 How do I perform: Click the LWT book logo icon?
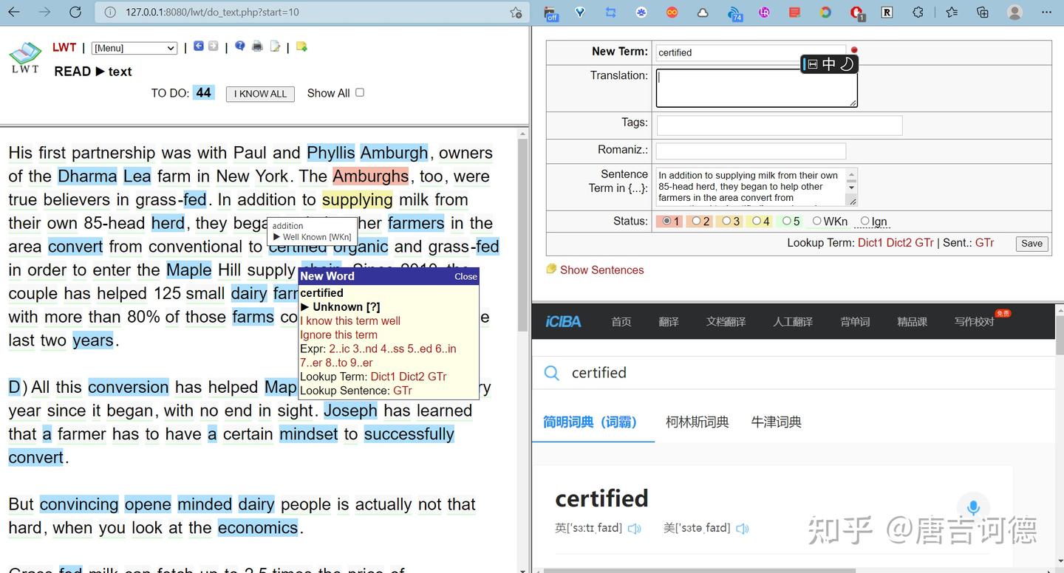[x=25, y=58]
